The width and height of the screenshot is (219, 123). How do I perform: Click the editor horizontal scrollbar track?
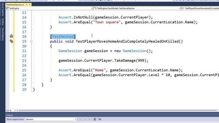118,111
